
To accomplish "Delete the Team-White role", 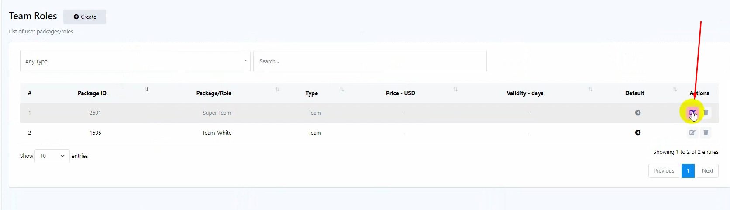I will (706, 133).
